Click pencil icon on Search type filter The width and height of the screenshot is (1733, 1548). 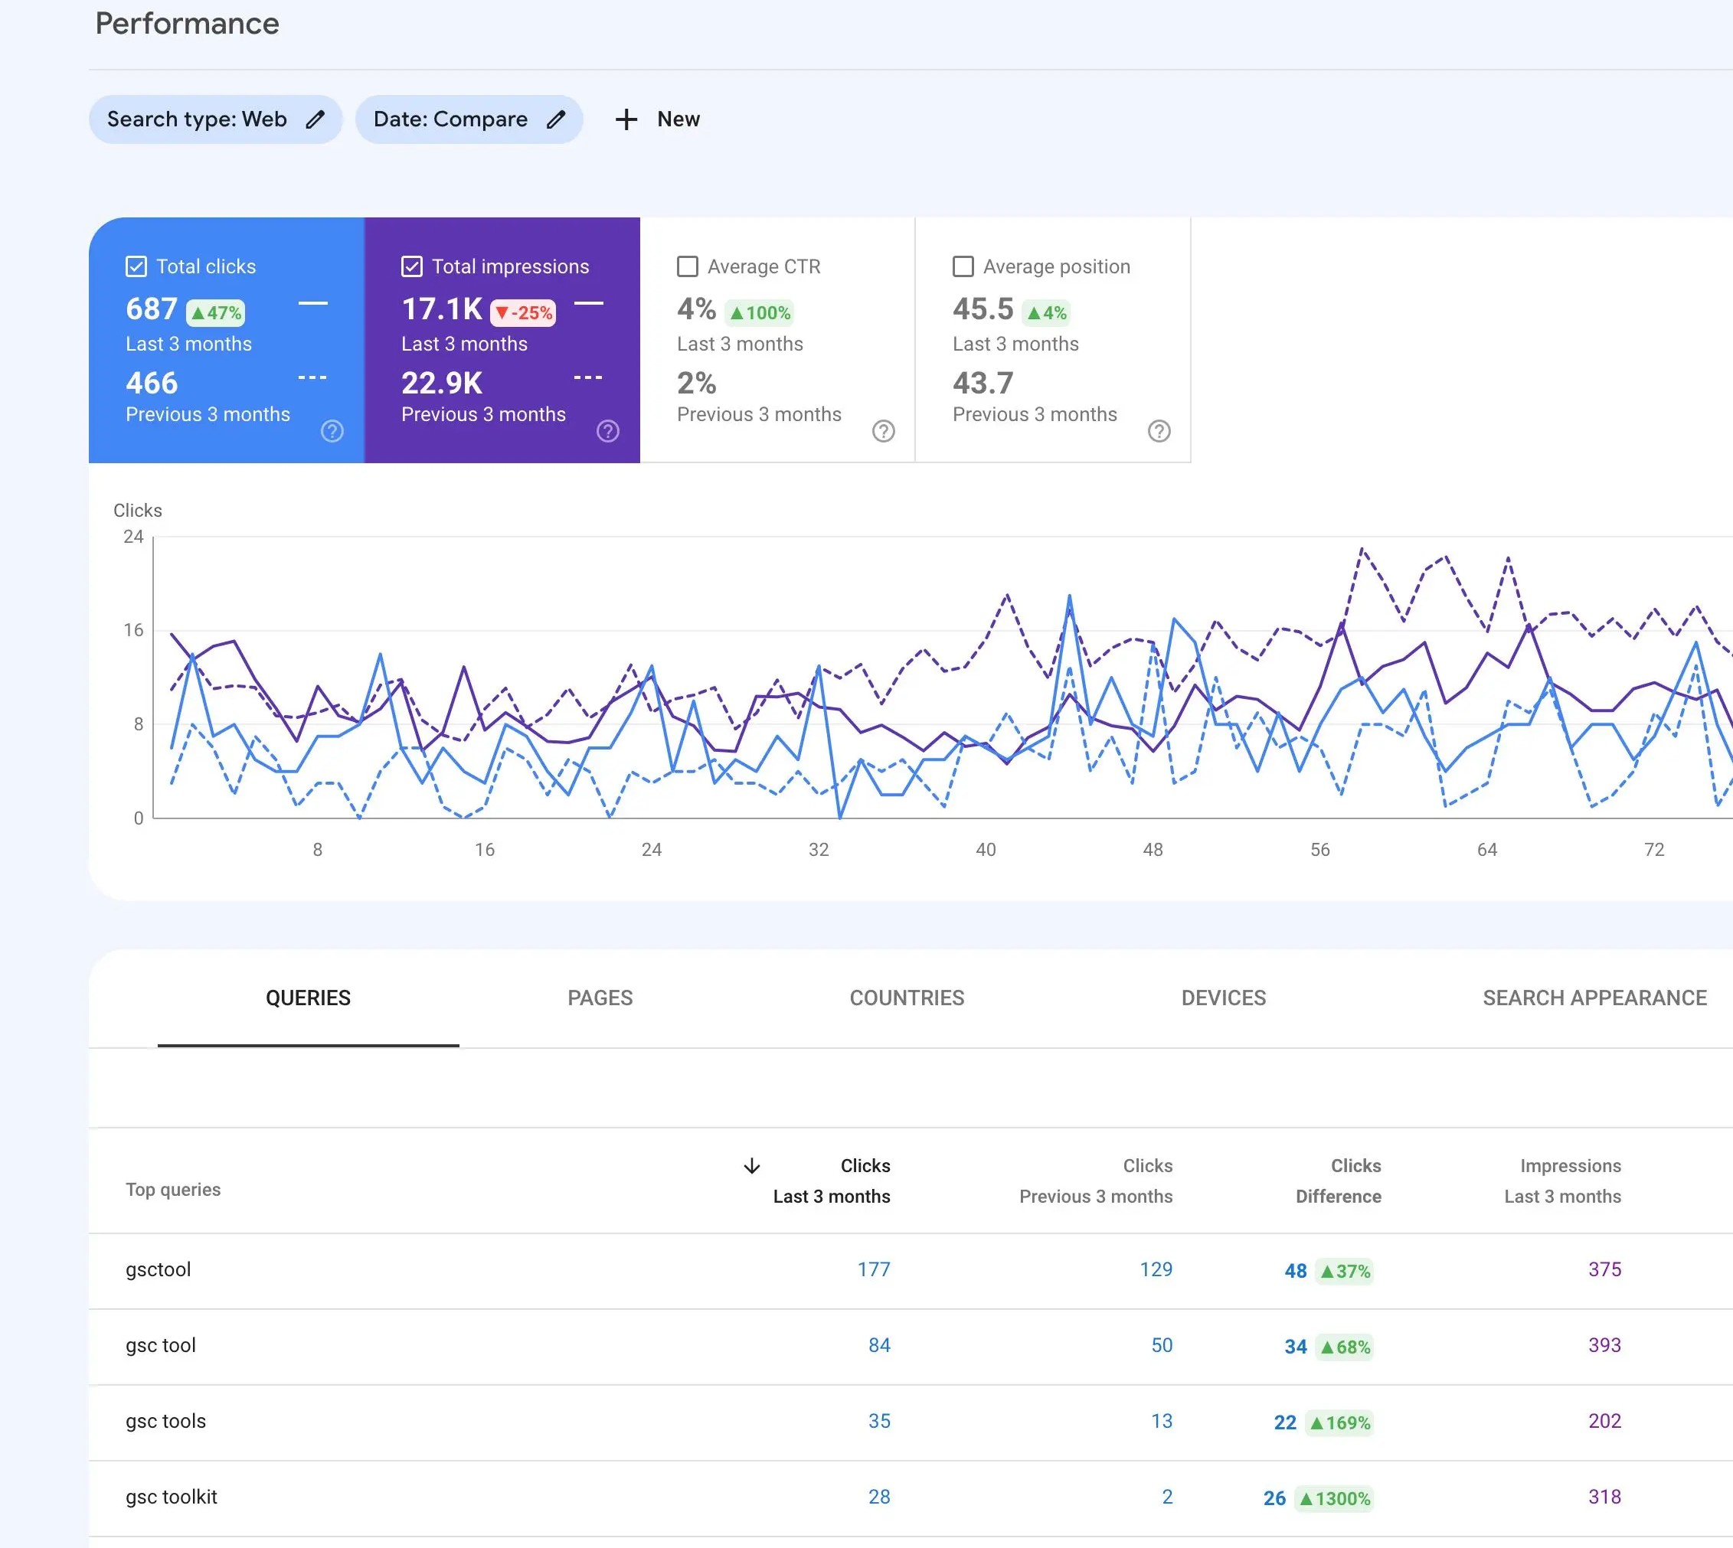pyautogui.click(x=315, y=119)
